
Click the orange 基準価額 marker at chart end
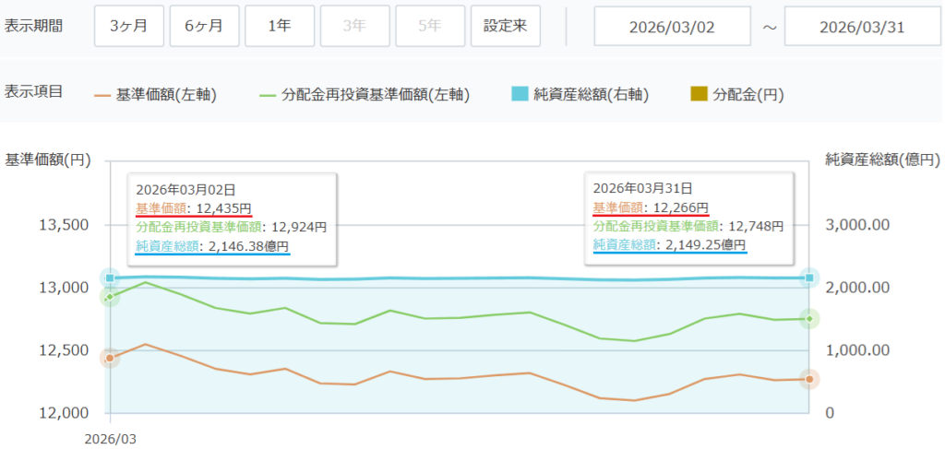point(809,379)
